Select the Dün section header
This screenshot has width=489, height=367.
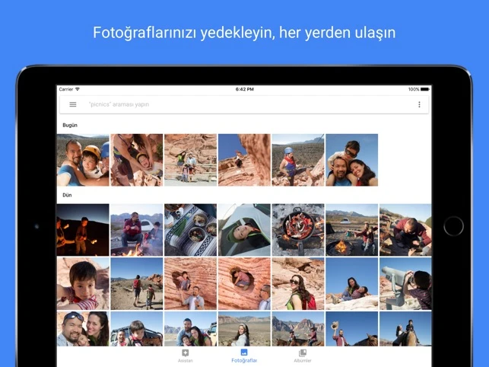pos(67,195)
